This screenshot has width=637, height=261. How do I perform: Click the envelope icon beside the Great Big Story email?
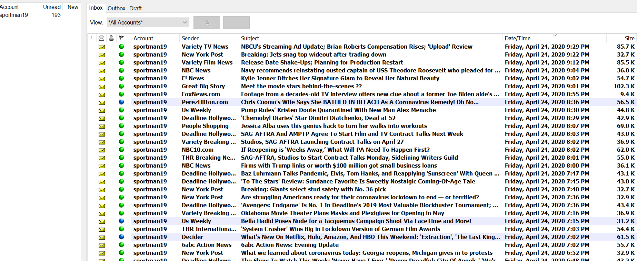[102, 87]
